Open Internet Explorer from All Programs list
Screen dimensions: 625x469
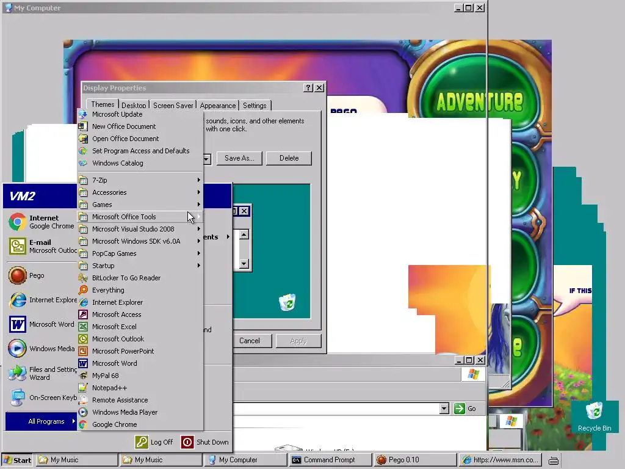tap(140, 302)
